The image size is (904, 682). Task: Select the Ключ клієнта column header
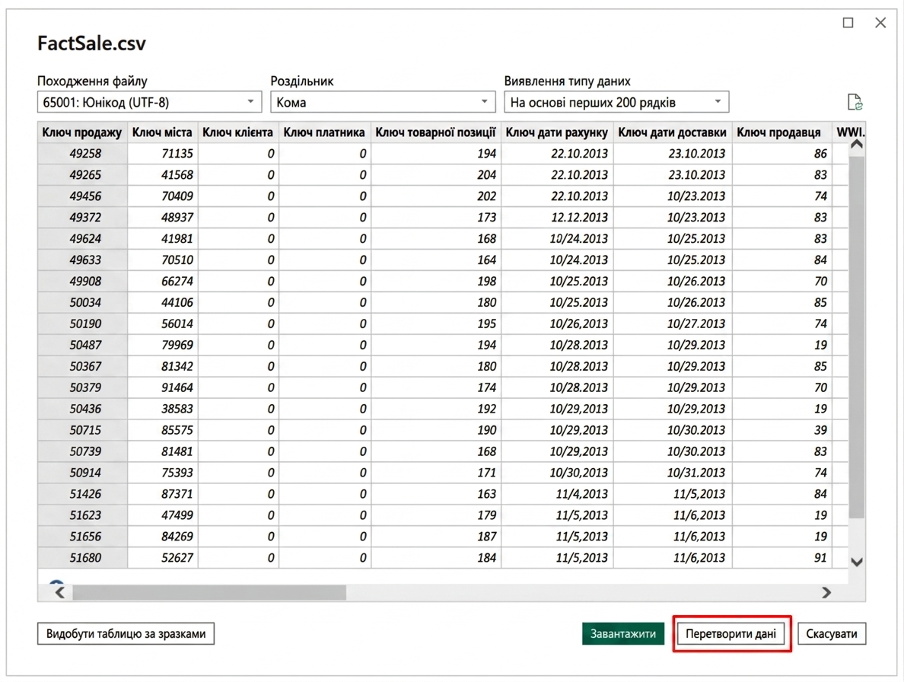point(237,132)
